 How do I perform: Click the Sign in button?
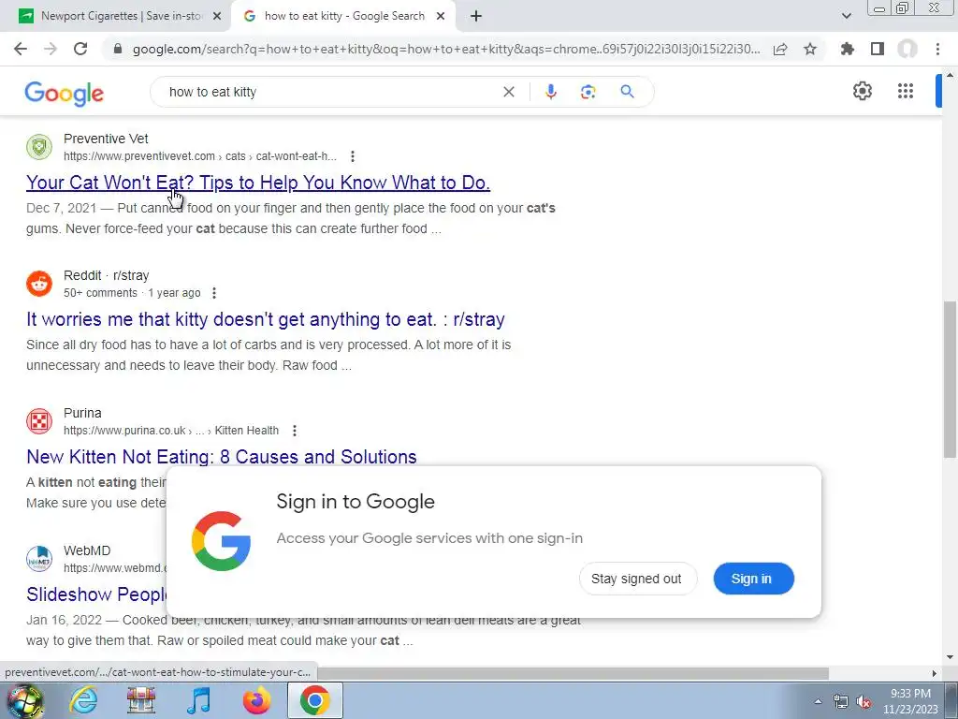click(753, 579)
